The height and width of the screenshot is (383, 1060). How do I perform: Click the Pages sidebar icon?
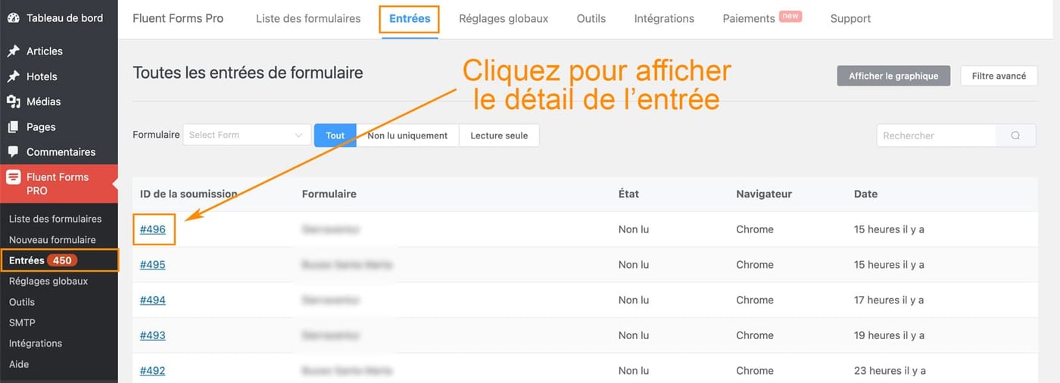tap(13, 127)
